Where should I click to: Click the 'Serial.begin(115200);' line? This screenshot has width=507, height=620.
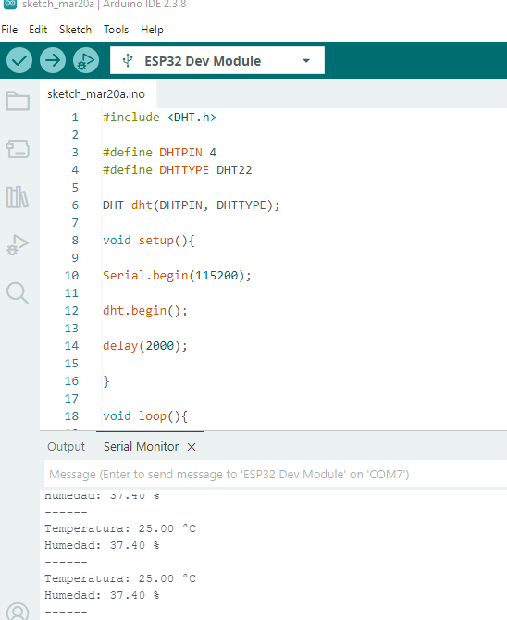coord(177,276)
